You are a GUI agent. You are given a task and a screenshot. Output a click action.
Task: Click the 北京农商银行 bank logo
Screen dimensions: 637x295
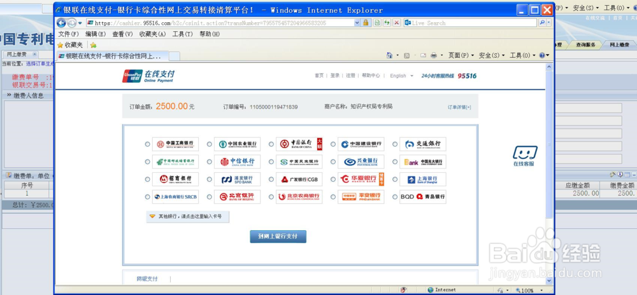[299, 196]
